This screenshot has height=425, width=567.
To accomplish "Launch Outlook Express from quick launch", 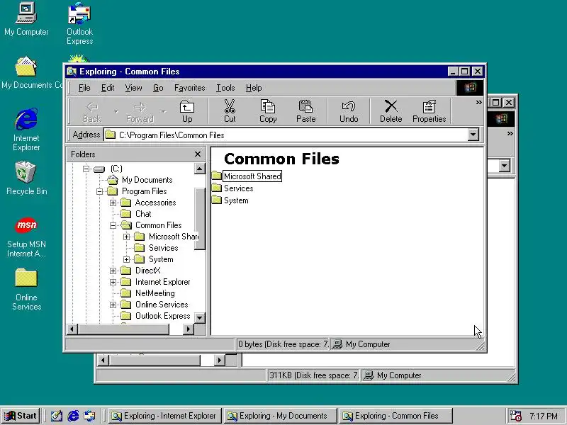I will click(x=90, y=416).
